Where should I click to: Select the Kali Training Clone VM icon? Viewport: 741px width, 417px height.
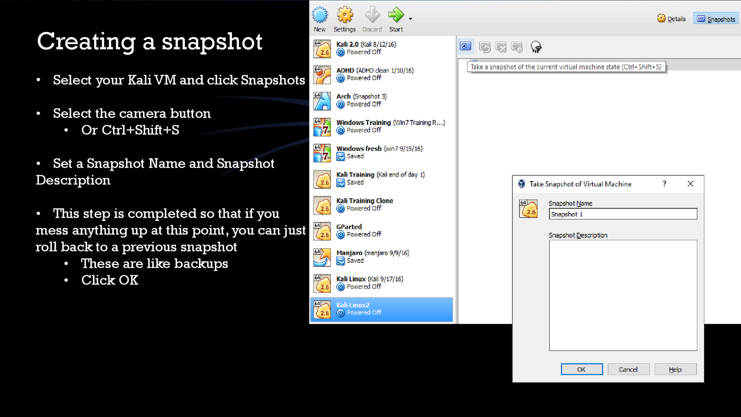[322, 205]
